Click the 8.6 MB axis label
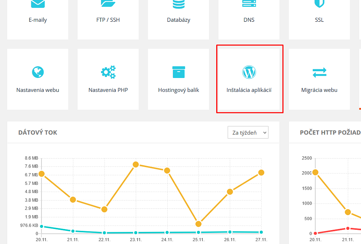 click(32, 158)
